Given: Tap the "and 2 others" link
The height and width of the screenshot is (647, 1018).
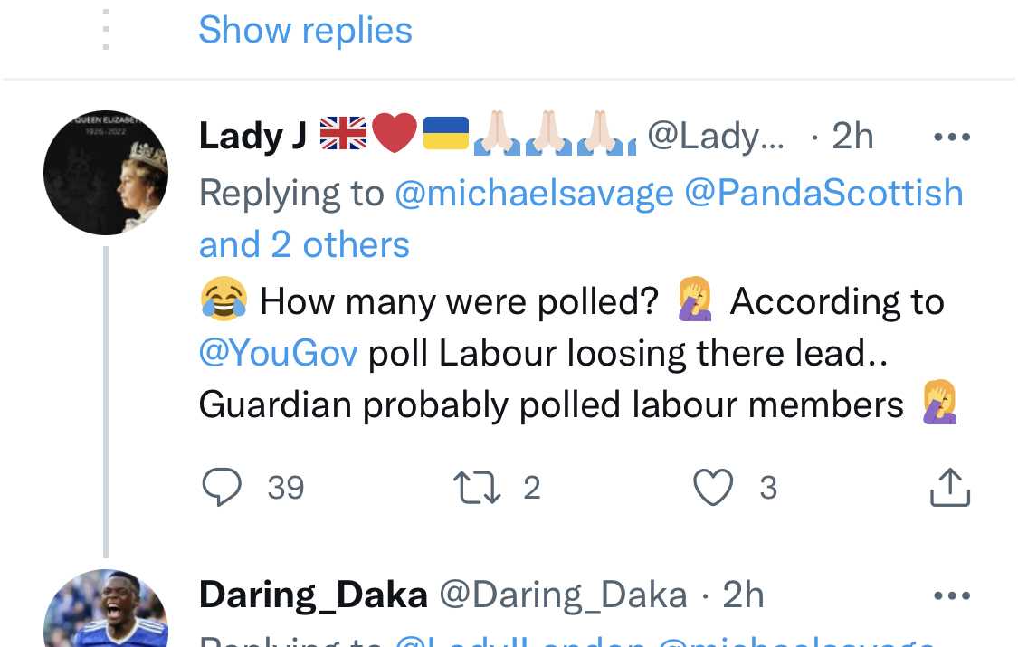Looking at the screenshot, I should coord(304,245).
